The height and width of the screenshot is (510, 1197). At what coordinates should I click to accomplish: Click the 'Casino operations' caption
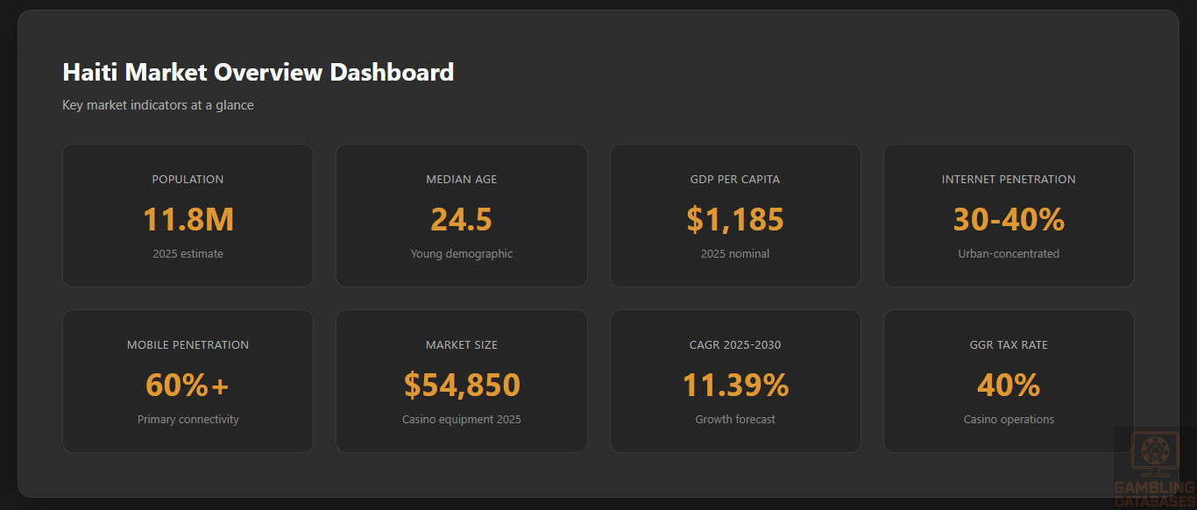(x=1009, y=420)
